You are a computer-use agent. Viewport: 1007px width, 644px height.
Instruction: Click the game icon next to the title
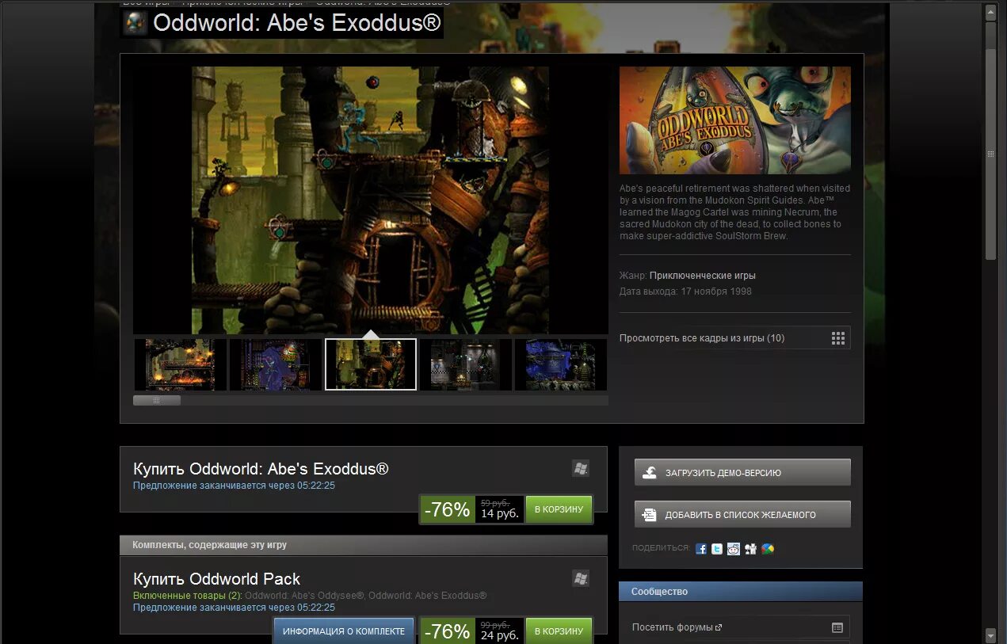point(135,23)
